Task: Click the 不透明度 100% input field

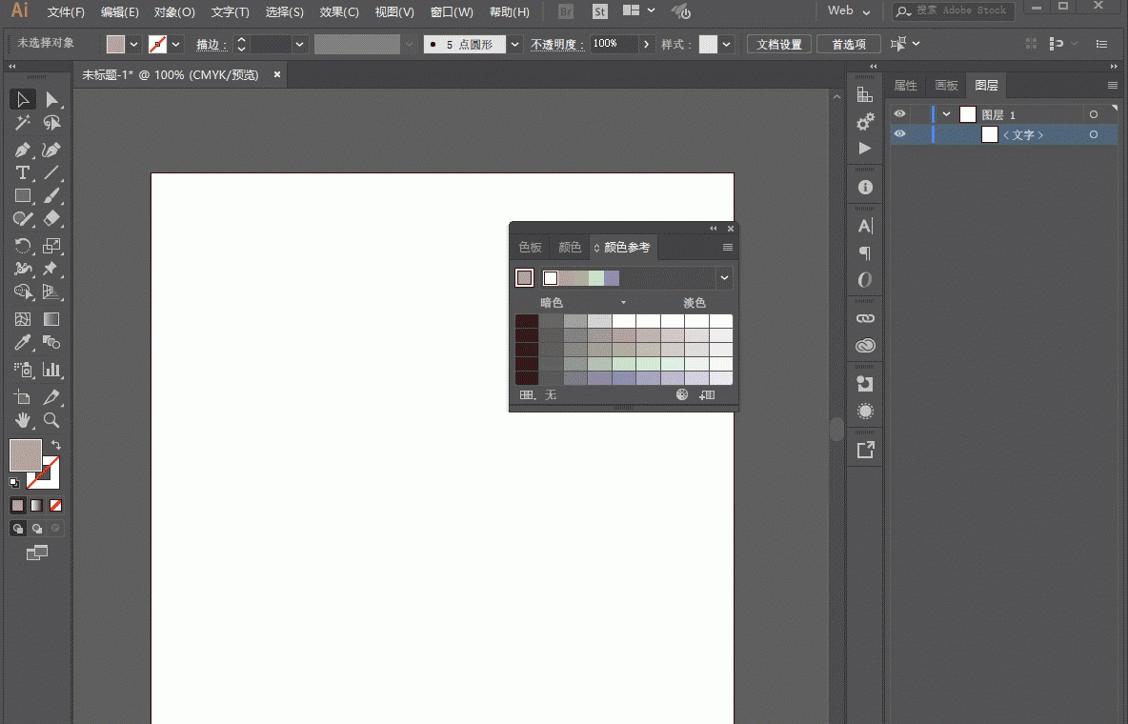Action: 613,45
